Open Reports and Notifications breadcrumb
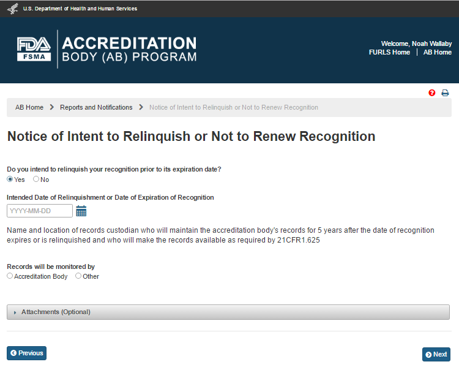This screenshot has height=378, width=459. click(x=96, y=107)
